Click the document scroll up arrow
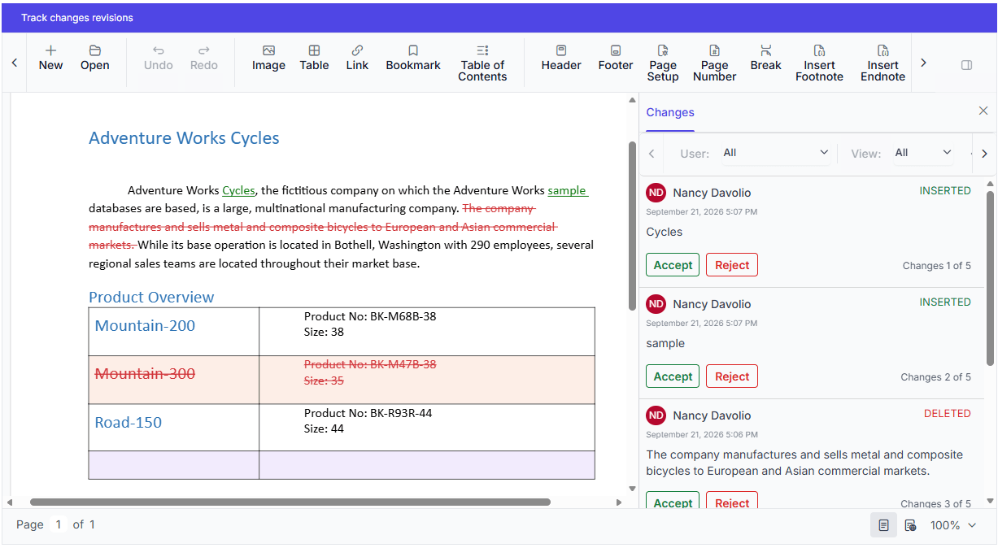 632,101
